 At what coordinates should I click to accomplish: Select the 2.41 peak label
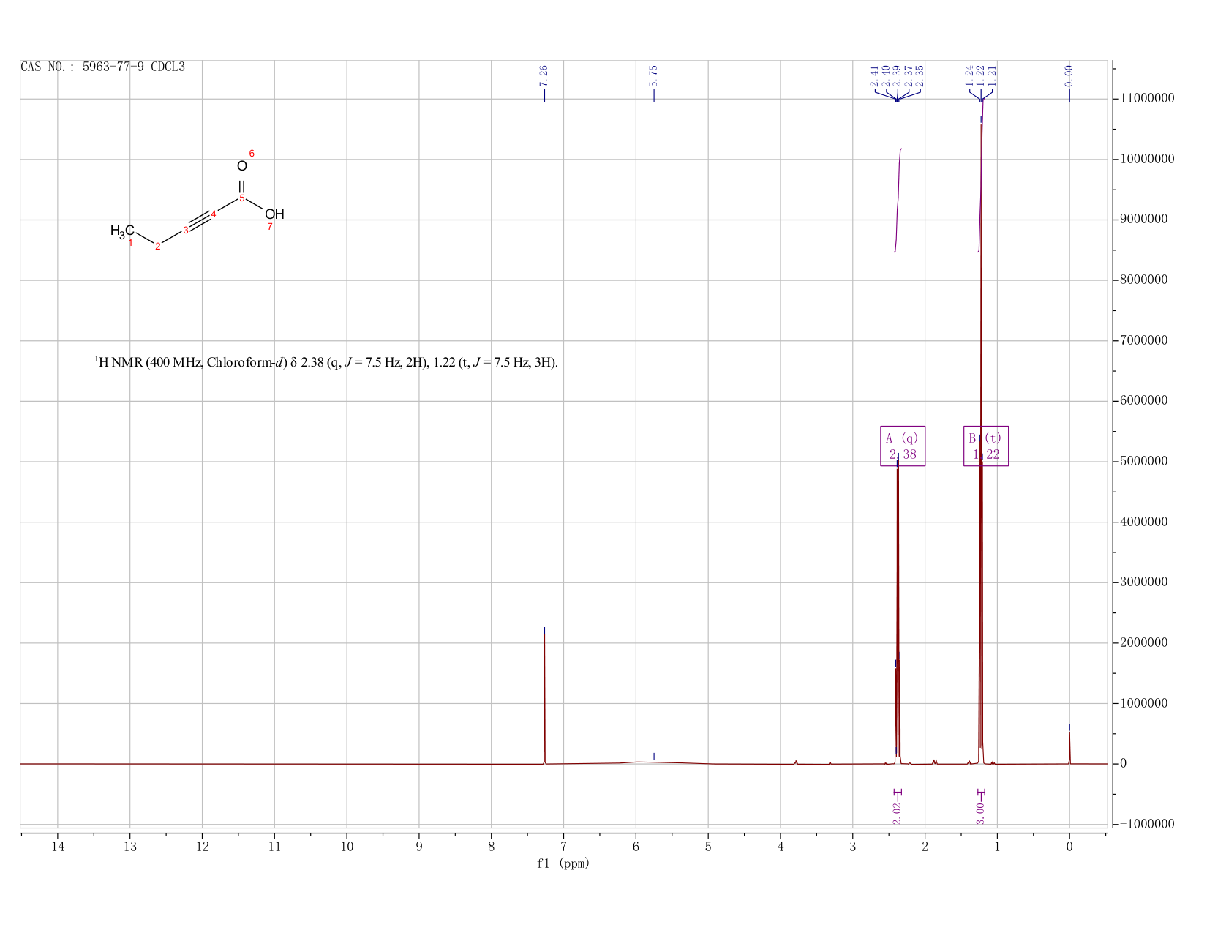coord(874,76)
